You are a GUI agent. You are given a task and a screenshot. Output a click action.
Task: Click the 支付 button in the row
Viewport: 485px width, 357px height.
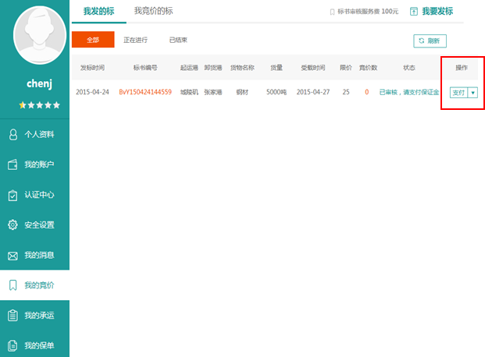pyautogui.click(x=458, y=93)
